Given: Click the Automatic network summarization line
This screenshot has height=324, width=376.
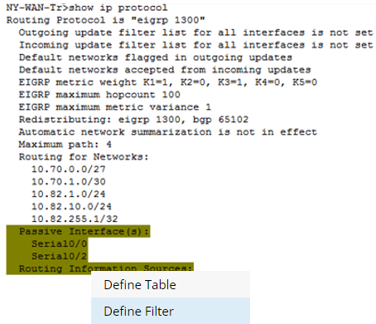Looking at the screenshot, I should tap(168, 132).
